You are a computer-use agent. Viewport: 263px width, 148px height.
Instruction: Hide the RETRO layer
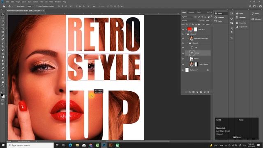coord(182,59)
